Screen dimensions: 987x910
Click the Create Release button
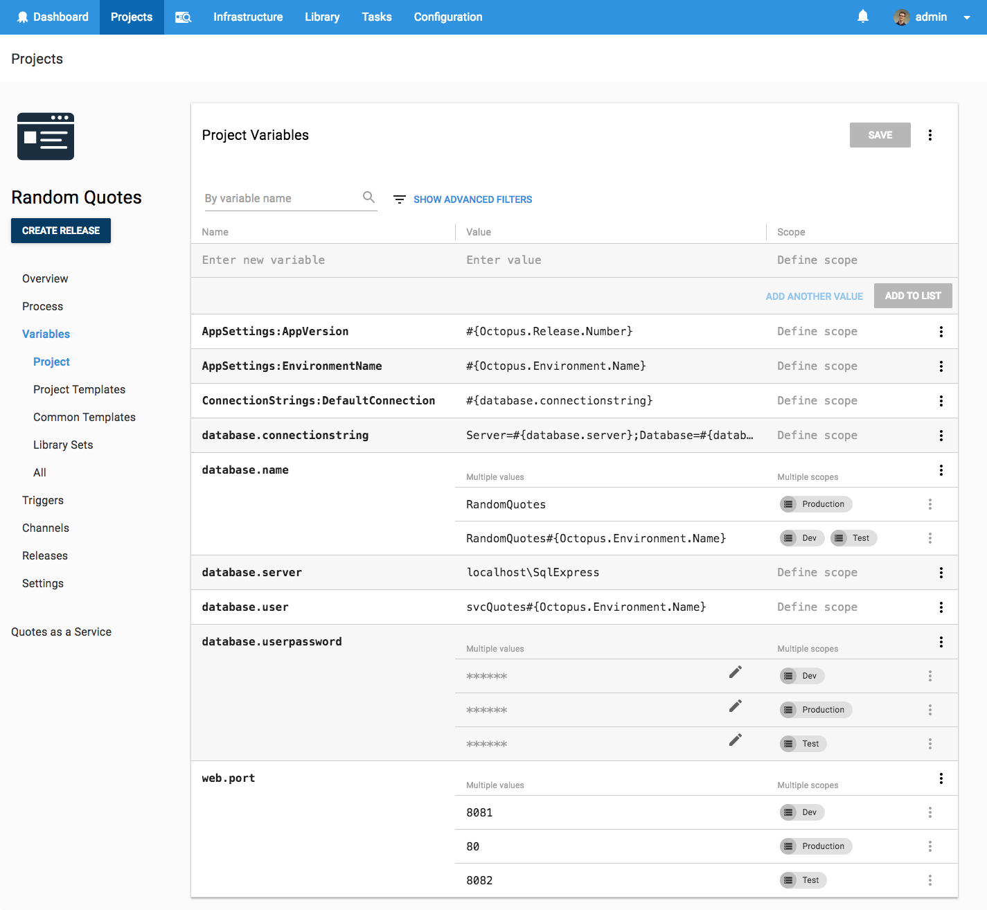point(61,231)
